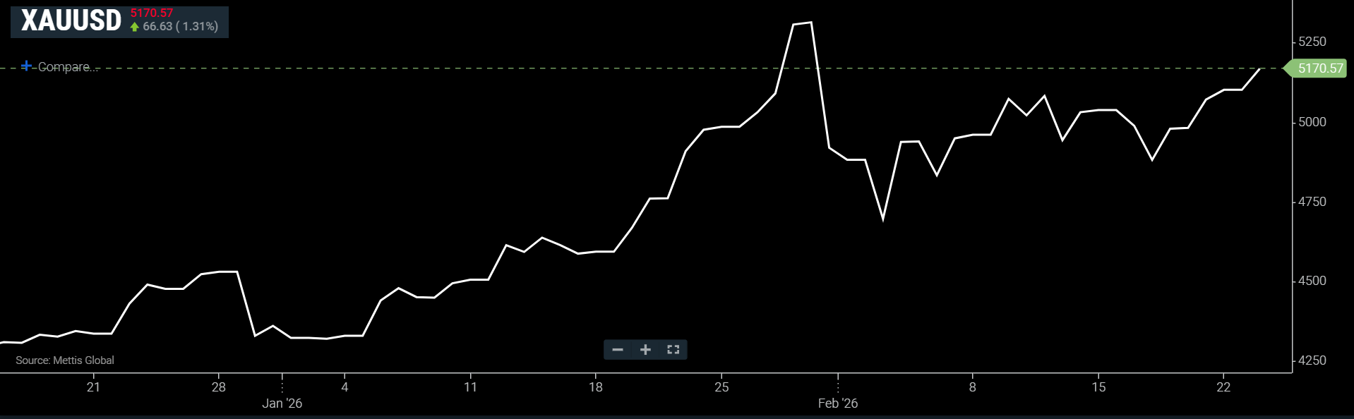Click the red 5170.57 price in header
This screenshot has width=1354, height=419.
click(152, 13)
